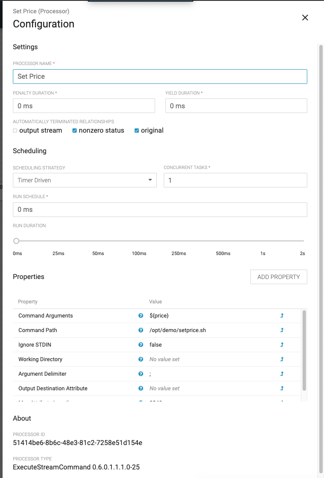Open Scheduling Strategy dropdown

[x=85, y=180]
